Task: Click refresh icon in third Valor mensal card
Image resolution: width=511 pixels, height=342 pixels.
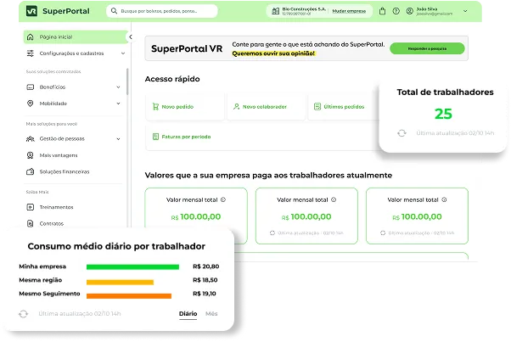Action: tap(383, 233)
